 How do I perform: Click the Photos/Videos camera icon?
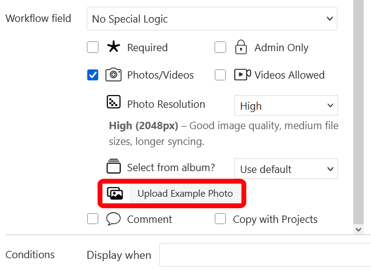113,75
